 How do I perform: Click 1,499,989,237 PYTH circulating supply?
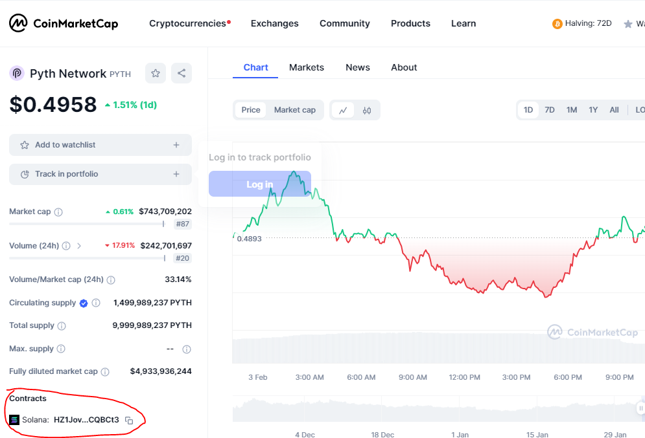(x=152, y=303)
